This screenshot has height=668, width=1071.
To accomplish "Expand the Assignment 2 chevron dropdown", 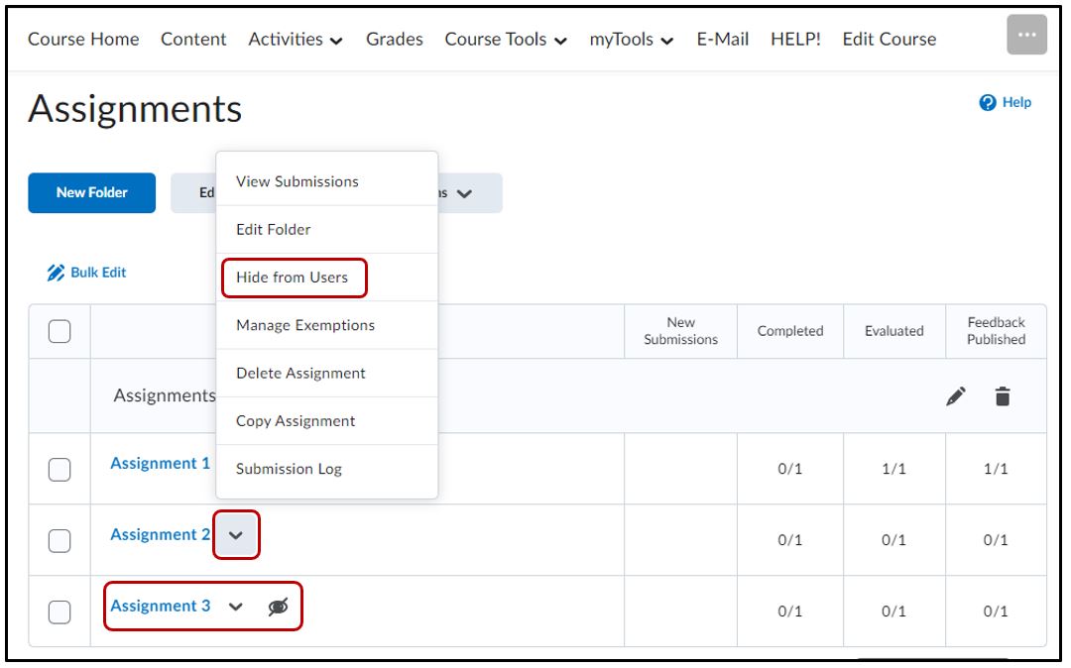I will tap(236, 535).
